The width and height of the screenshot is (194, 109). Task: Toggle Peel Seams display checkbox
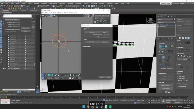178,78
